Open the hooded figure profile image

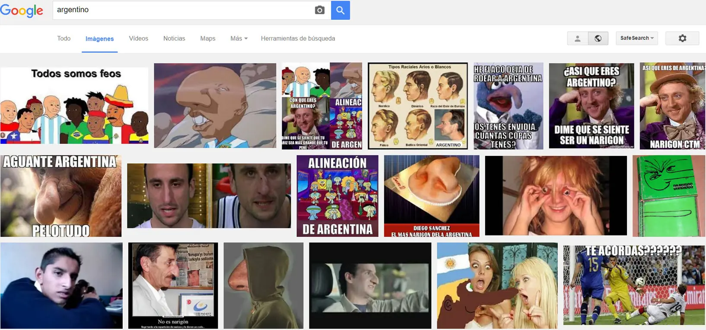point(264,286)
